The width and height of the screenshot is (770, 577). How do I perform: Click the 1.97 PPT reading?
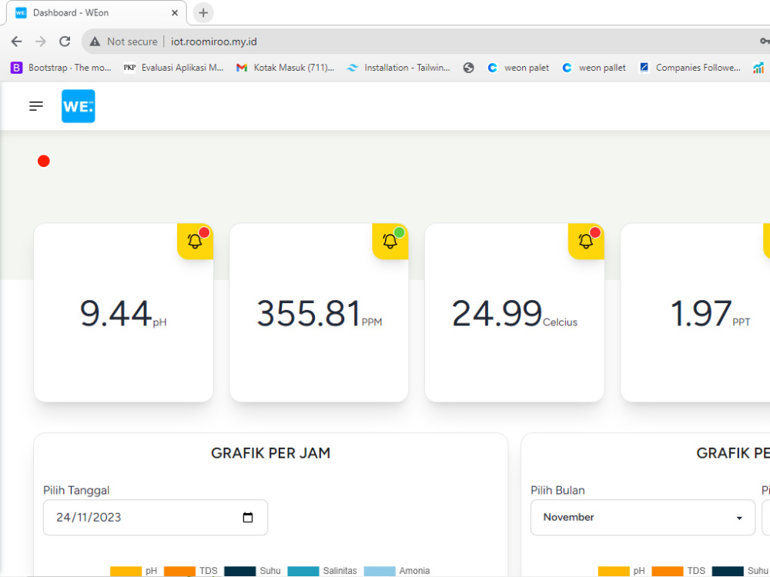[710, 314]
